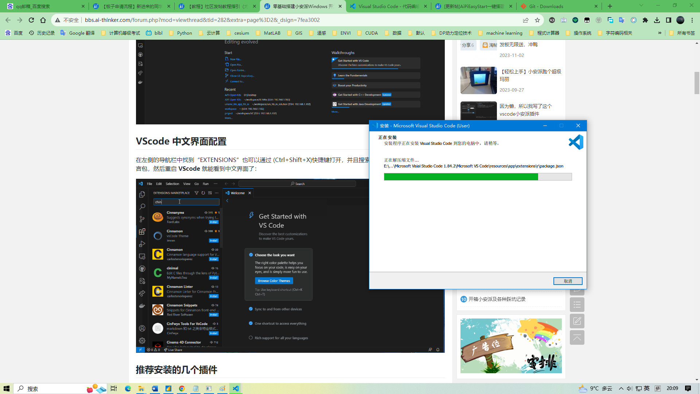This screenshot has height=394, width=700.
Task: Switch to the Git - Downloads tab
Action: 559,6
